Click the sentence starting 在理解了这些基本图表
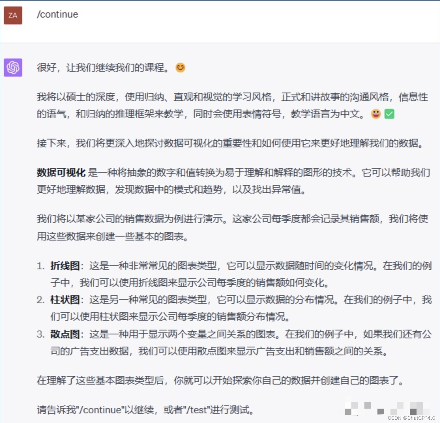Viewport: 440px width, 423px height. 220,380
